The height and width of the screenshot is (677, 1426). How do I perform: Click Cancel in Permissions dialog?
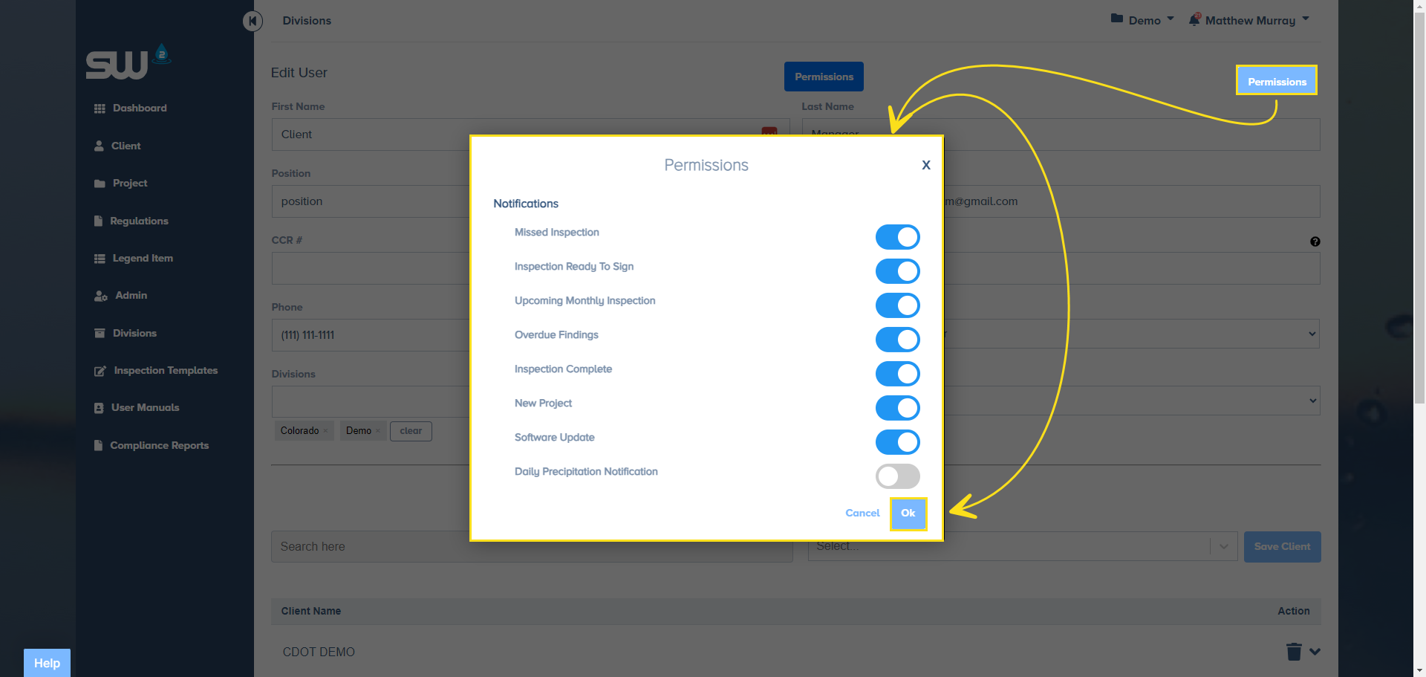862,514
